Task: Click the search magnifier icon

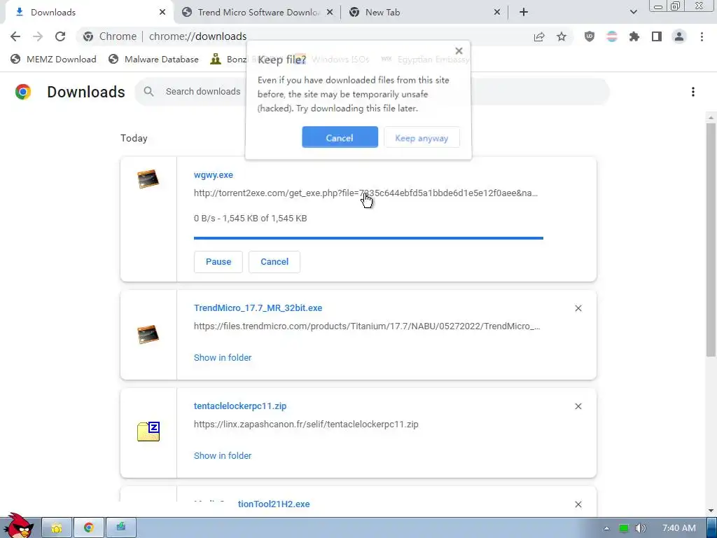Action: click(x=148, y=92)
